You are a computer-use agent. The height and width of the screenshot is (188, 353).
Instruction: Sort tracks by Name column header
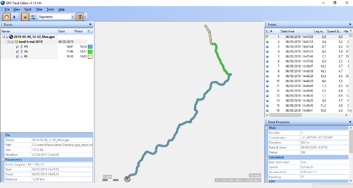pyautogui.click(x=29, y=31)
